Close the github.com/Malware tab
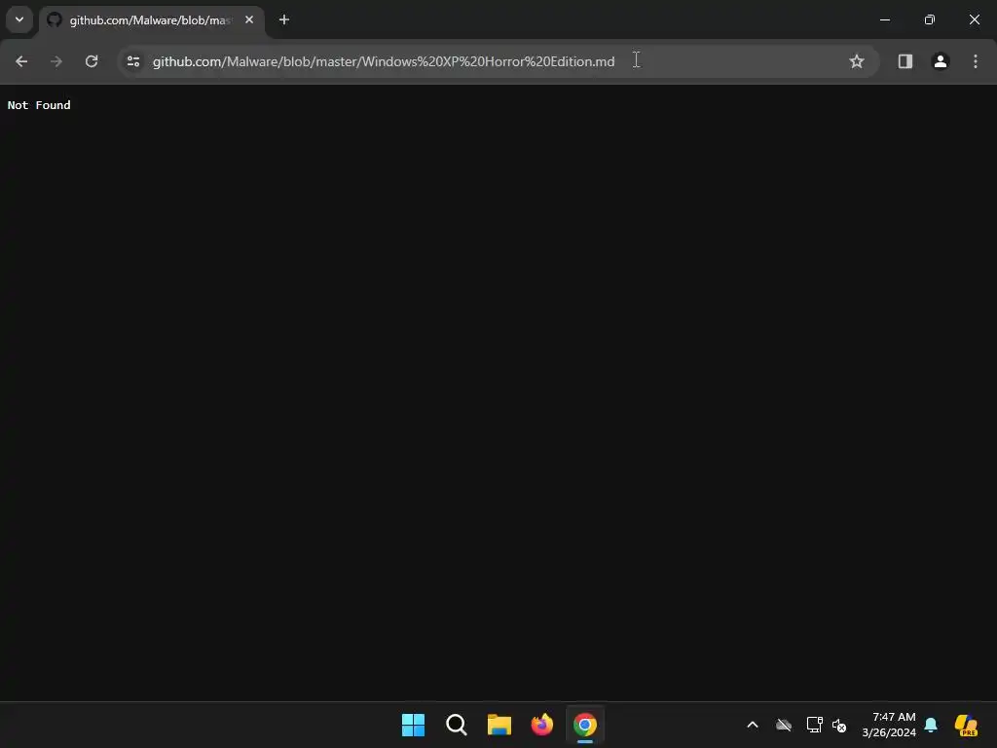Image resolution: width=997 pixels, height=748 pixels. coord(249,19)
